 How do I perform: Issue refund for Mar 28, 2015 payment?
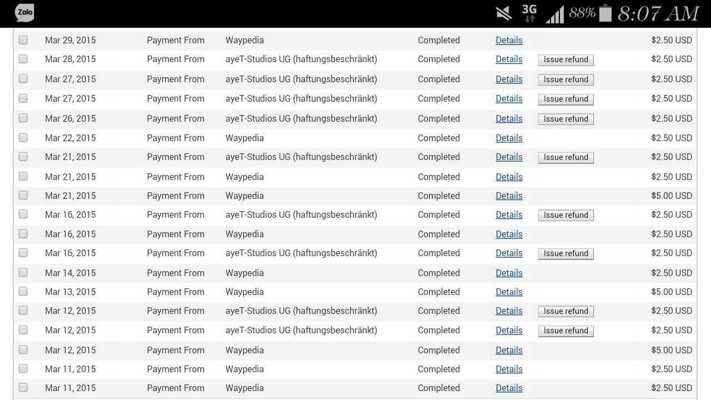point(565,59)
